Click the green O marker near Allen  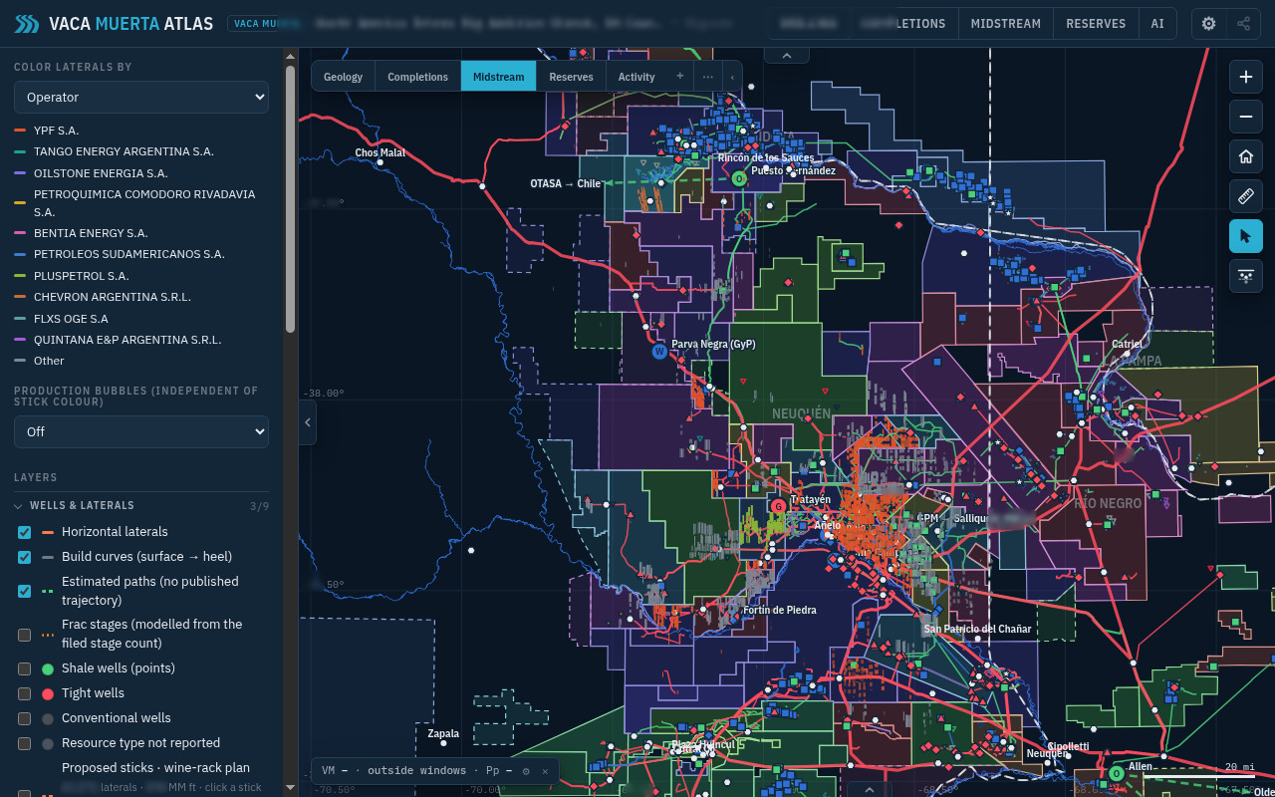1117,773
